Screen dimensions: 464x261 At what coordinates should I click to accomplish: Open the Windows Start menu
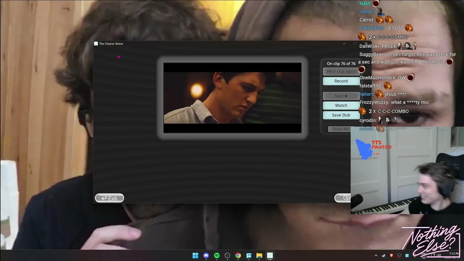click(x=195, y=256)
